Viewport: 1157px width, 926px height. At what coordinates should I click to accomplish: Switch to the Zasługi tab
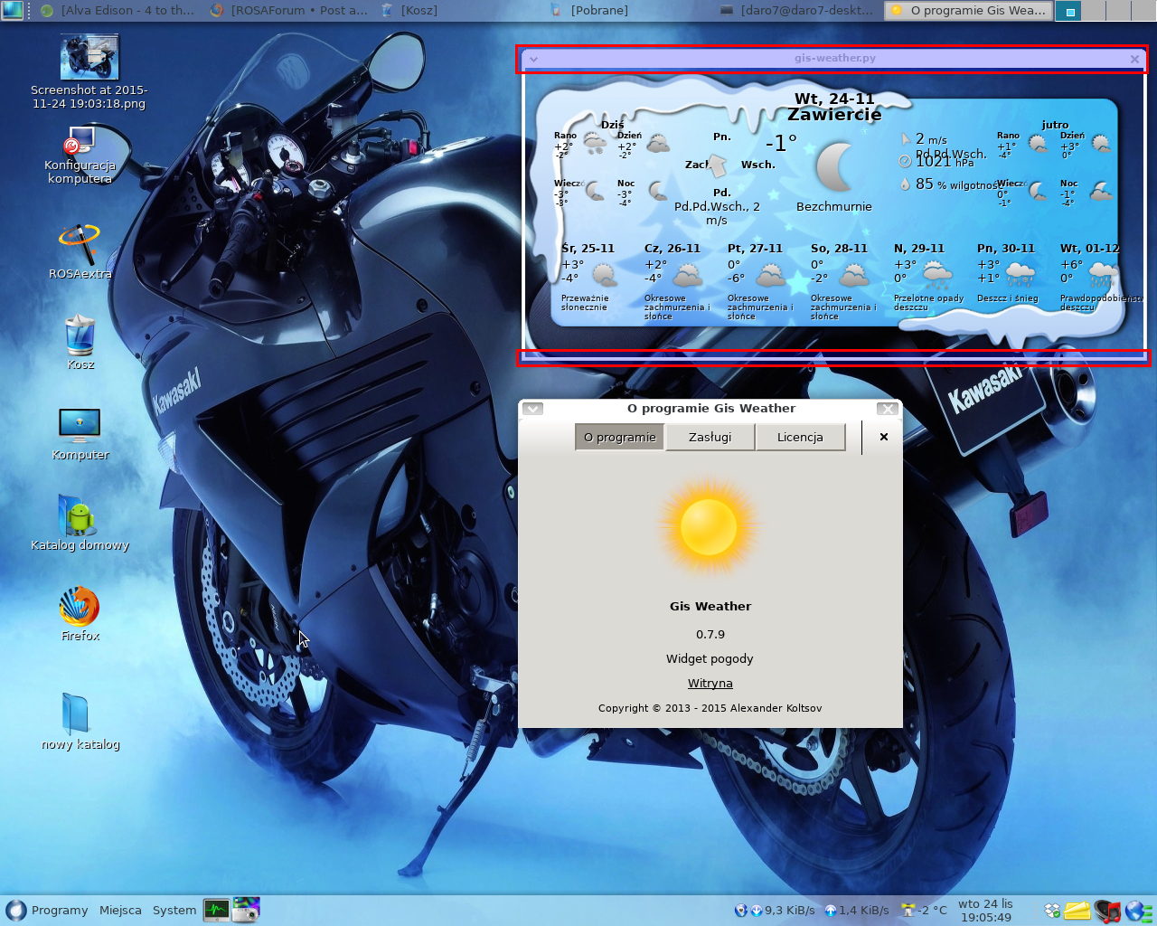(x=710, y=437)
